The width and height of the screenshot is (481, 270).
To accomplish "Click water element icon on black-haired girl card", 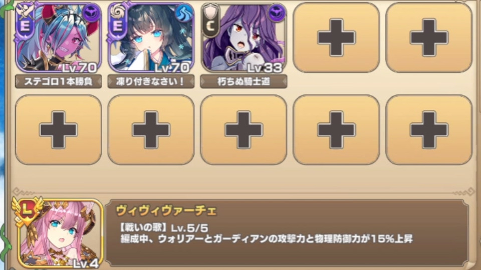I will (x=184, y=13).
